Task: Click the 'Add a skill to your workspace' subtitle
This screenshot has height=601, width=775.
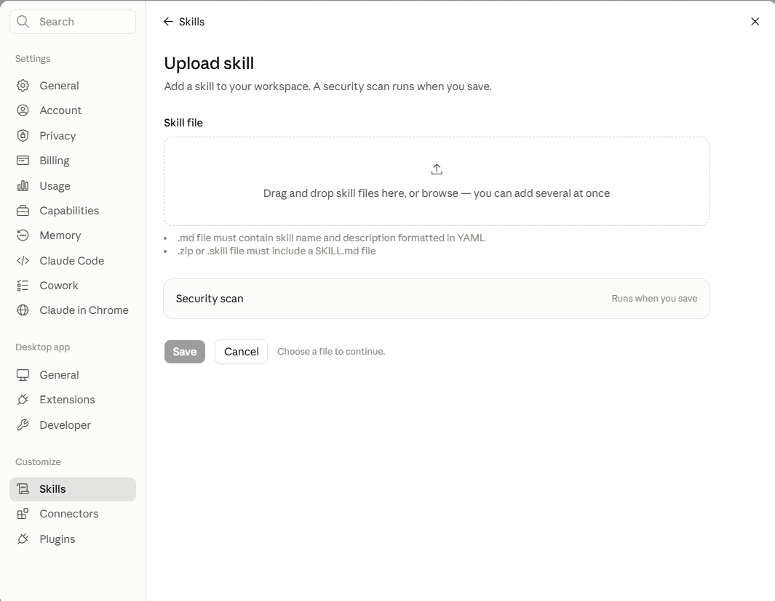Action: click(x=327, y=86)
